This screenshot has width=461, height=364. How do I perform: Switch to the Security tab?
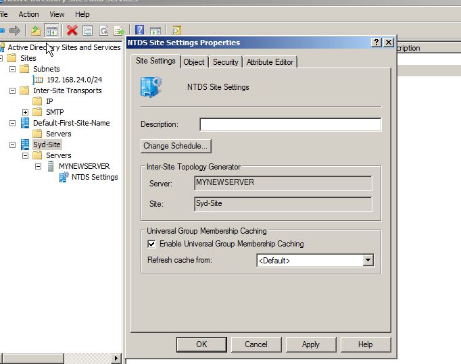(226, 62)
